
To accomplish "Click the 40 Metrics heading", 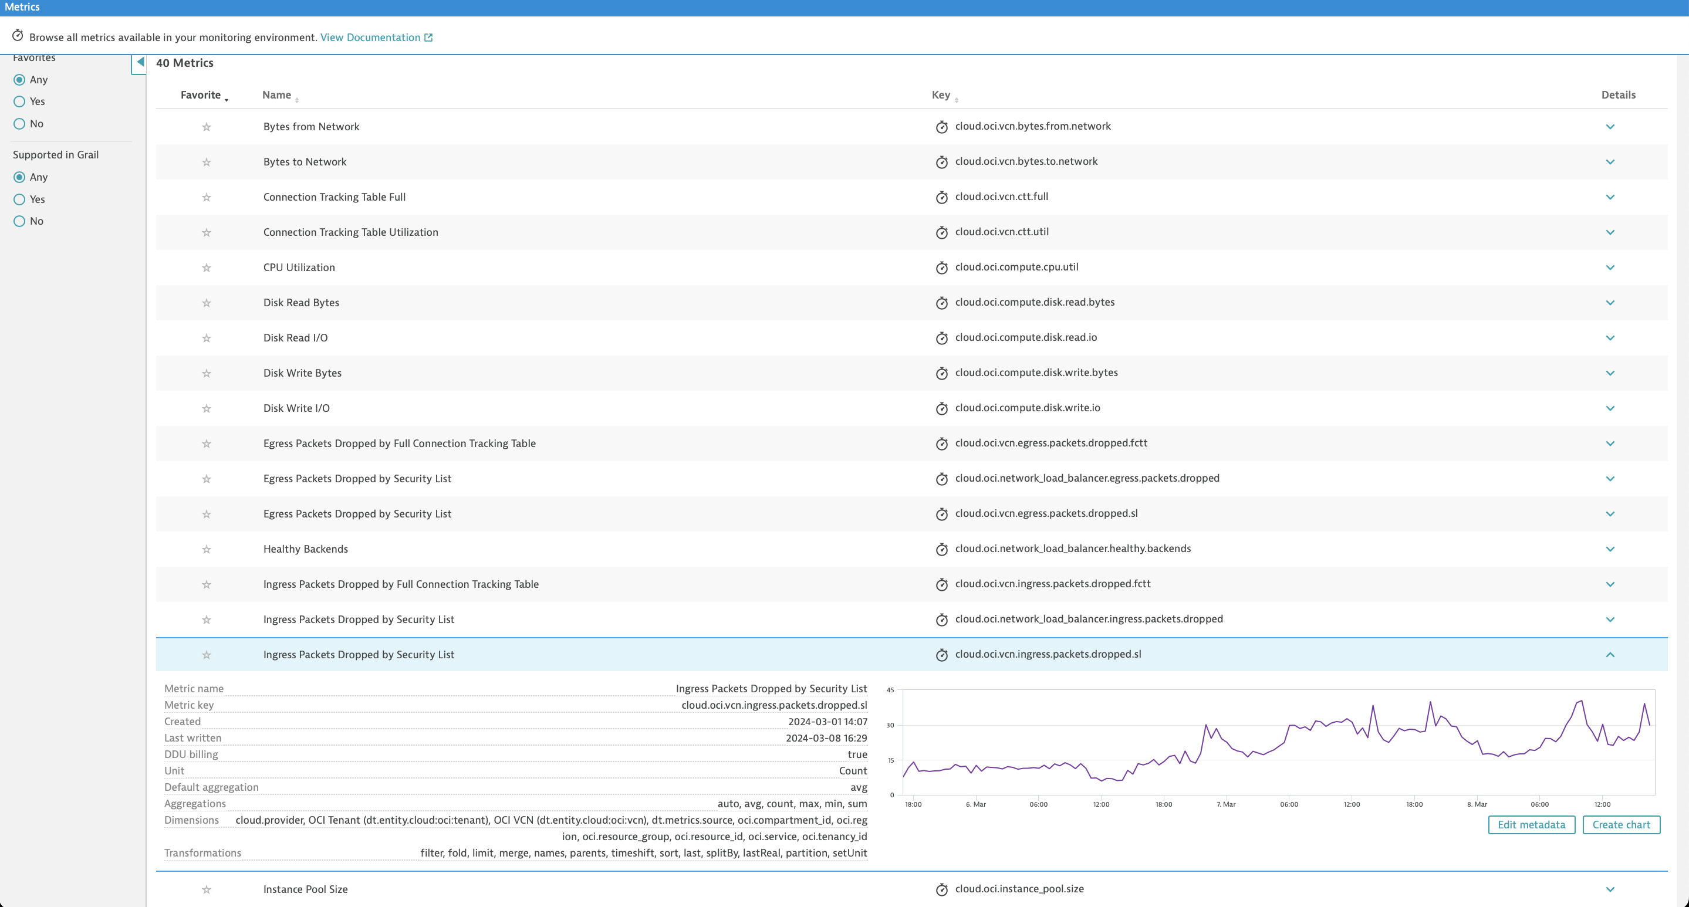I will coord(185,63).
